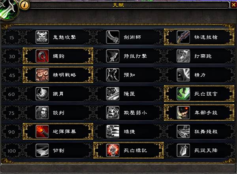
Task: Close the 天賦 talent window
Action: pos(233,5)
